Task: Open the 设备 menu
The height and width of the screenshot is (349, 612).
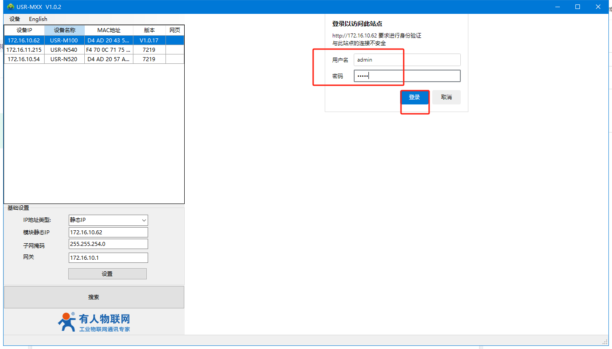Action: coord(15,19)
